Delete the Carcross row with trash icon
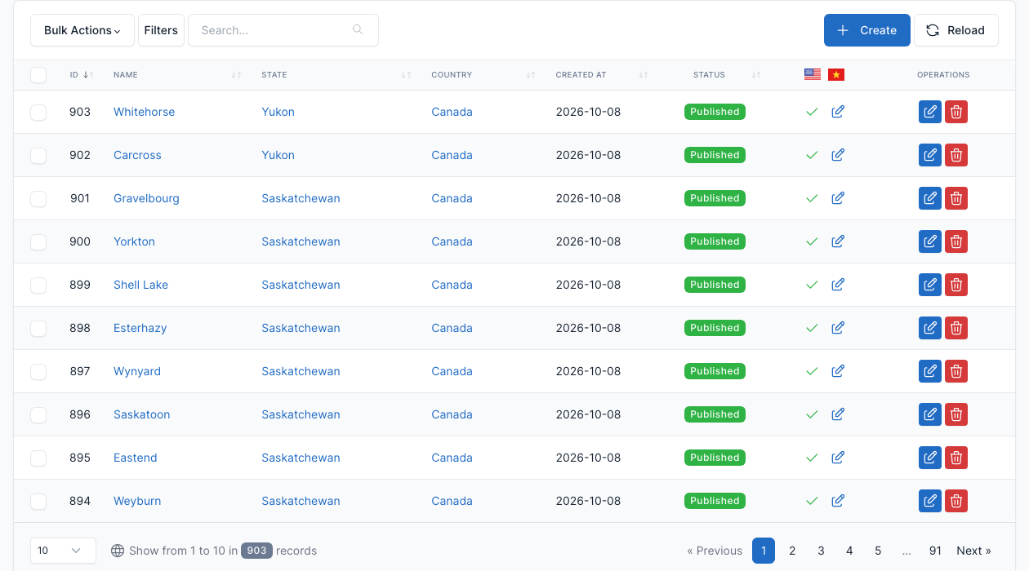This screenshot has width=1029, height=571. click(956, 155)
